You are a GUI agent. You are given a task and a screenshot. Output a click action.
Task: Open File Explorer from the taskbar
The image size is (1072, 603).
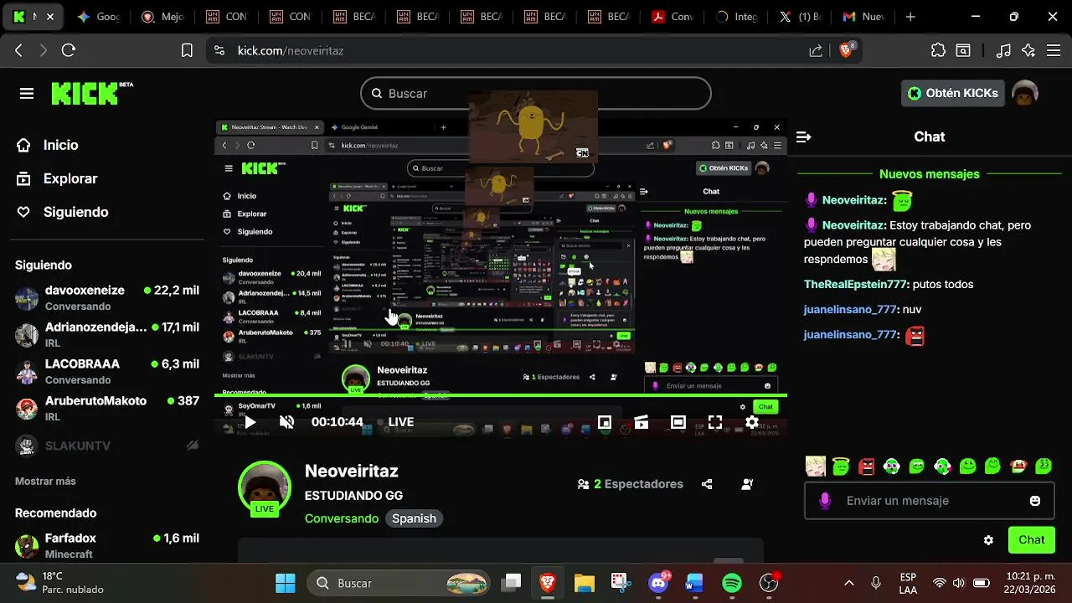tap(584, 583)
